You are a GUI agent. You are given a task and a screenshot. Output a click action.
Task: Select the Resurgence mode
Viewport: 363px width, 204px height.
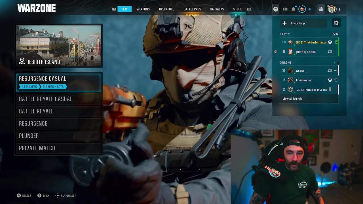point(58,124)
